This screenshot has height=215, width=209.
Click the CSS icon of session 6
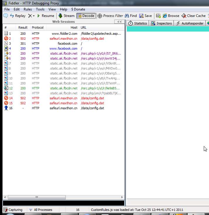[x=6, y=58]
